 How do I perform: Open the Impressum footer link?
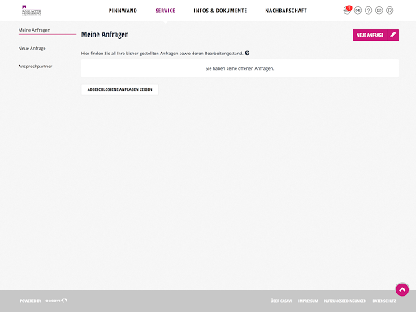pyautogui.click(x=308, y=301)
